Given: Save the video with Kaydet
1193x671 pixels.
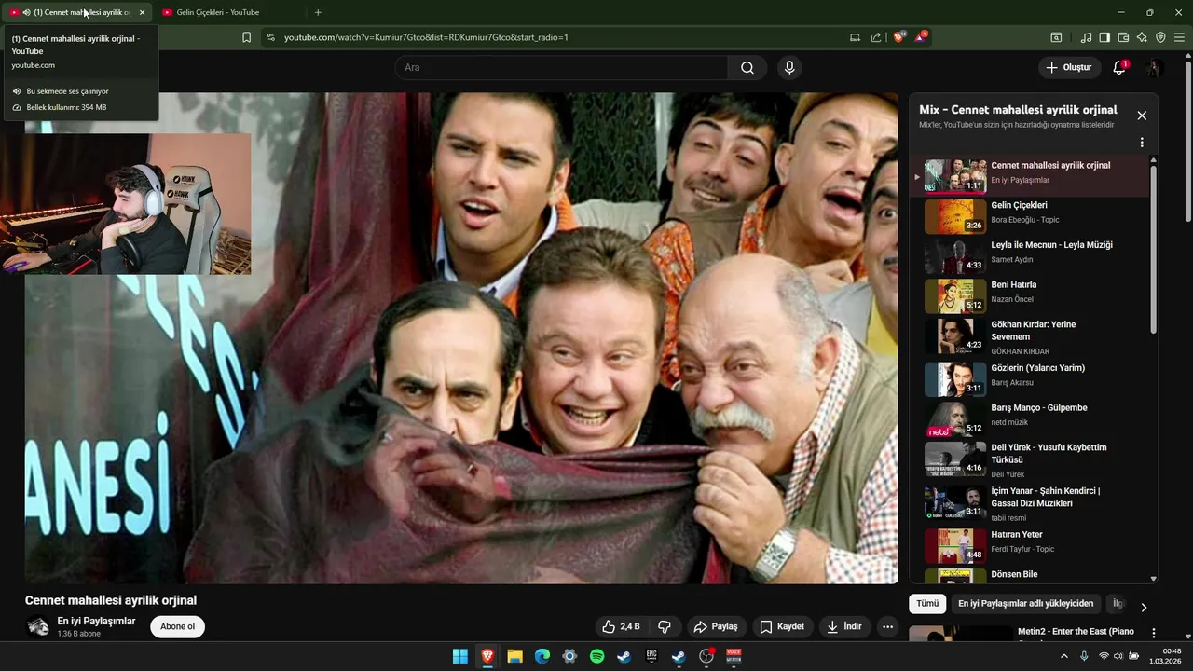Looking at the screenshot, I should [x=781, y=626].
